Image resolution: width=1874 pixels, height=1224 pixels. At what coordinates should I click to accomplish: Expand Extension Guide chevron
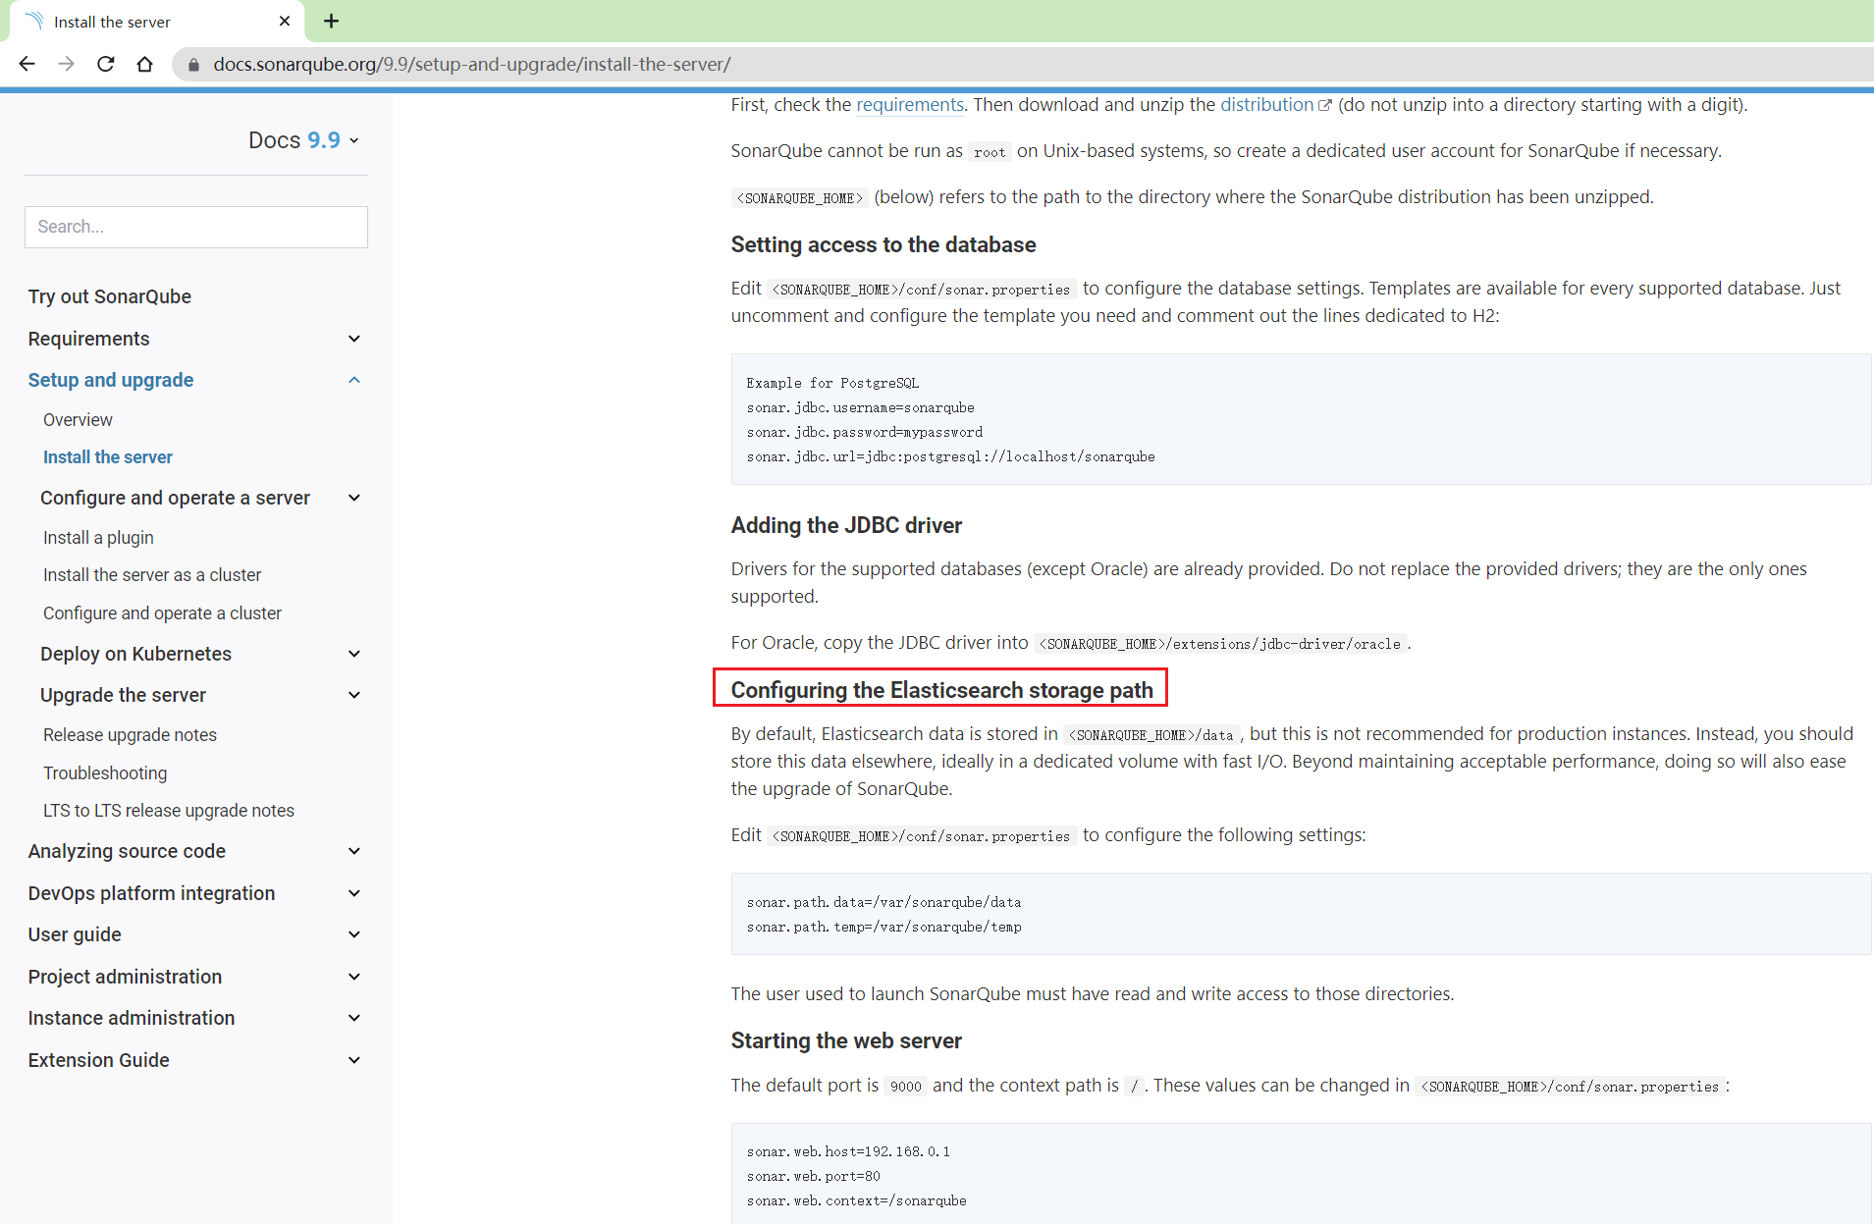pos(354,1060)
